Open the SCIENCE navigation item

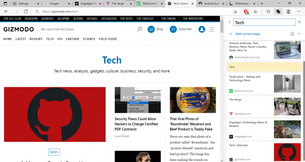[x=89, y=39]
